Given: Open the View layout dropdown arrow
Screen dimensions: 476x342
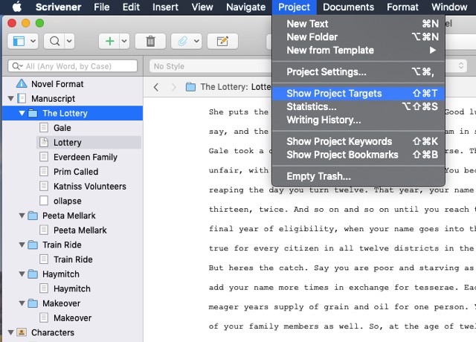Looking at the screenshot, I should (x=33, y=41).
